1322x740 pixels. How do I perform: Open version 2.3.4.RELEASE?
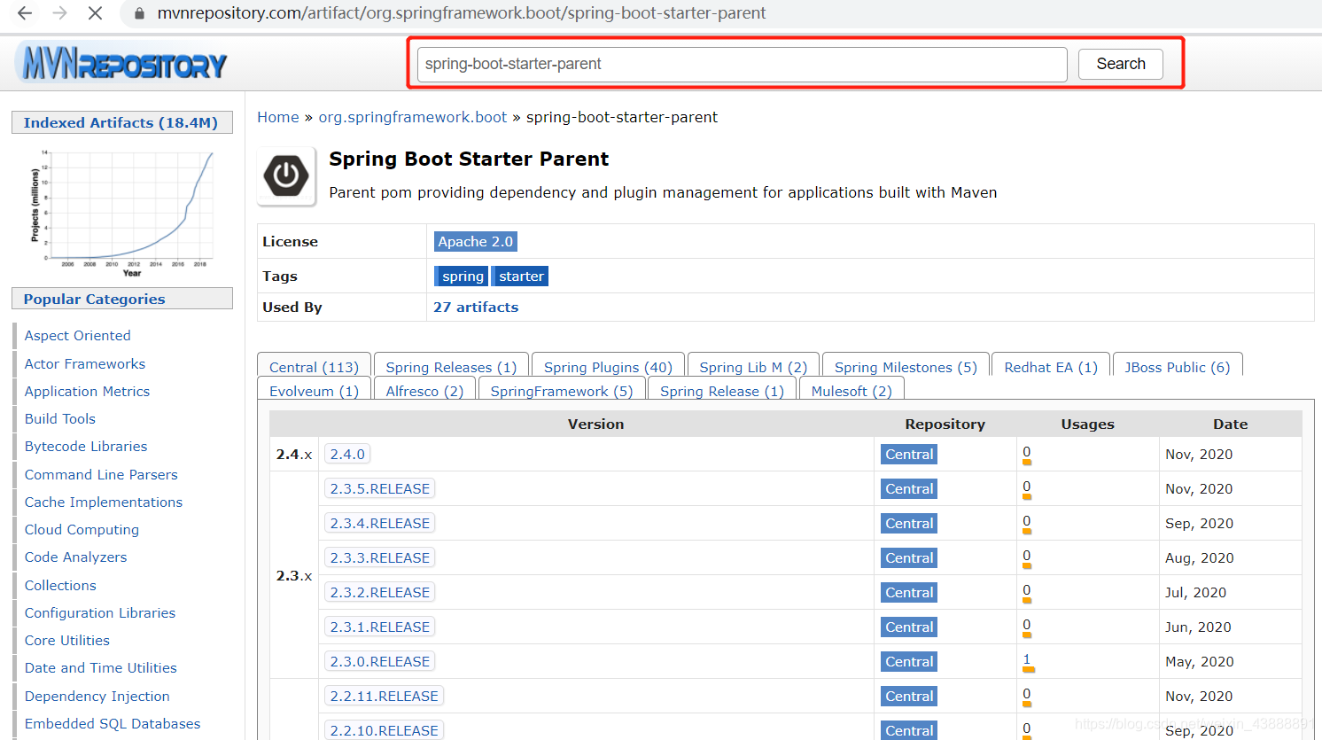tap(380, 523)
